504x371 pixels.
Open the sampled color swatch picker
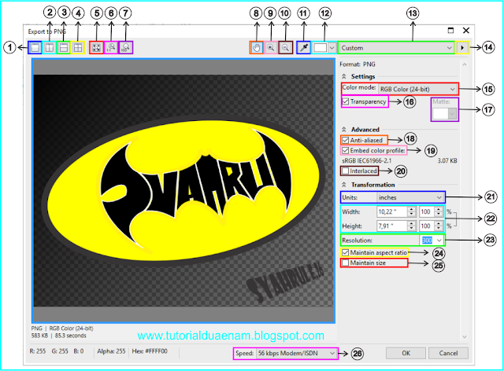tap(324, 48)
